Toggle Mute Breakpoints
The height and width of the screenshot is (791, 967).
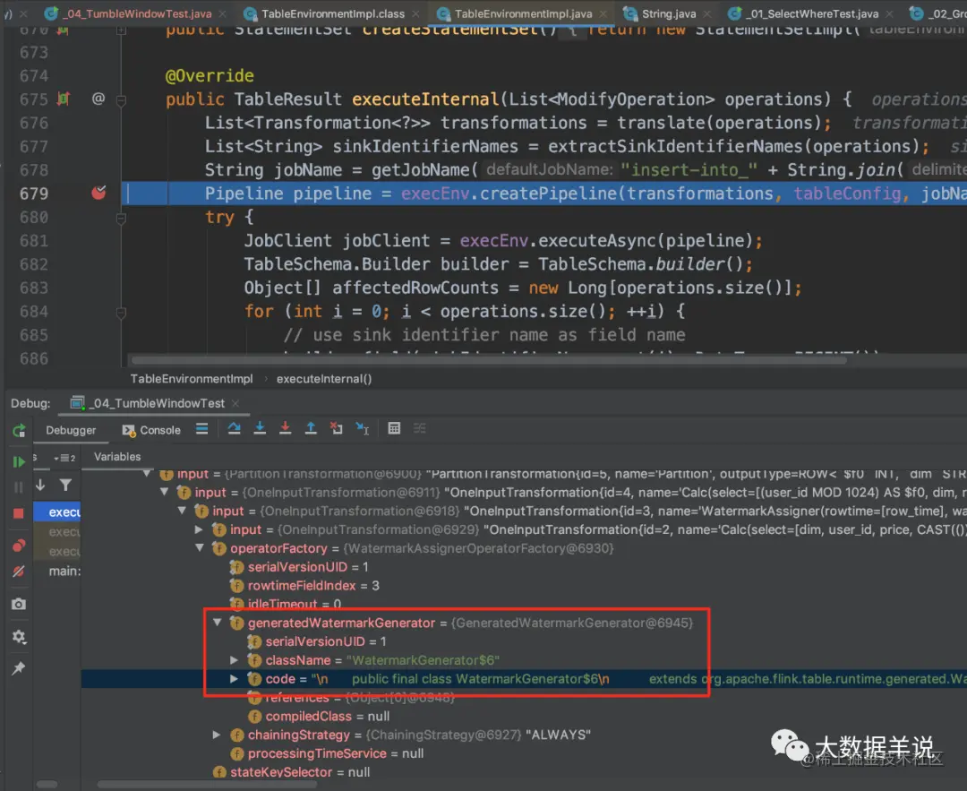19,572
